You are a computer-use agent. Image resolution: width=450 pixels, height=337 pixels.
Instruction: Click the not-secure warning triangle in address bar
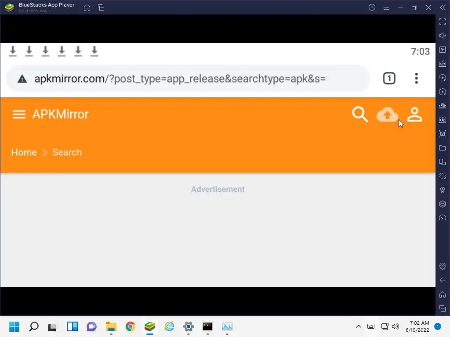point(22,79)
